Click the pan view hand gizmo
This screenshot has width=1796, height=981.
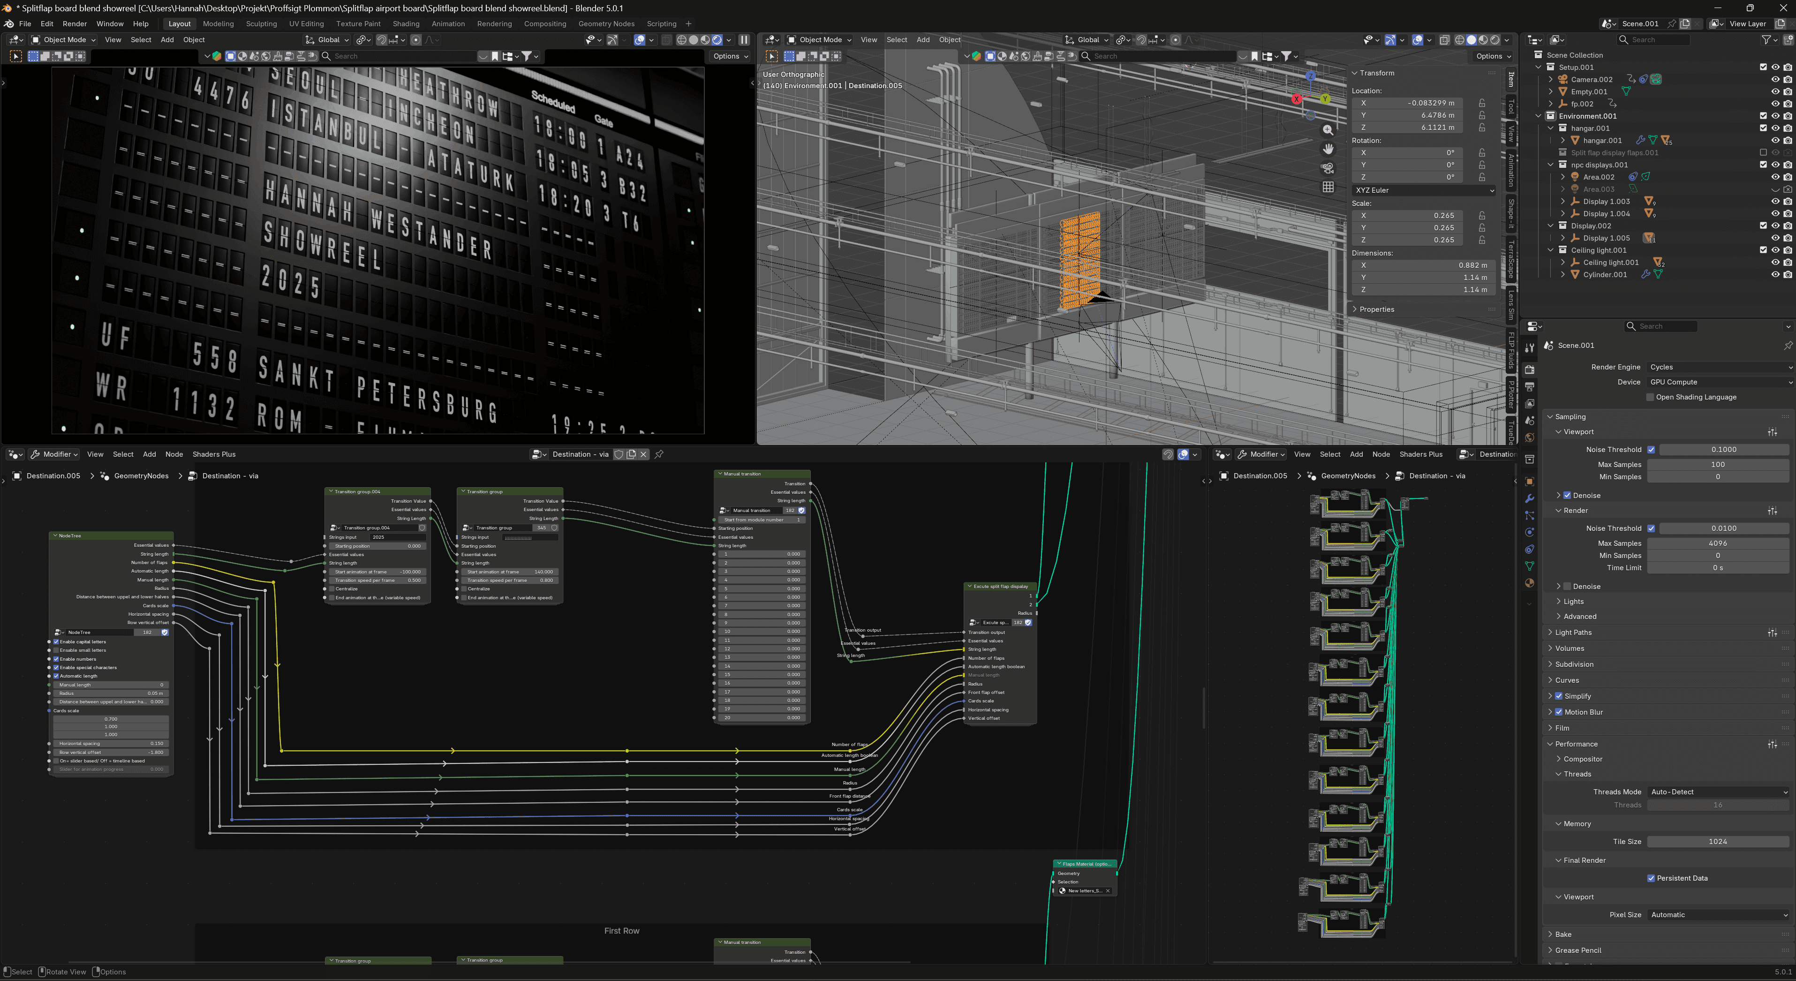pos(1328,149)
